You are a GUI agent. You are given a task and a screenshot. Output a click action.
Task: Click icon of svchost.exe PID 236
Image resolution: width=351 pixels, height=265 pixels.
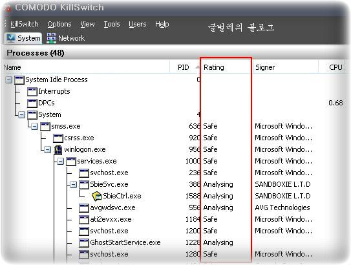click(84, 173)
